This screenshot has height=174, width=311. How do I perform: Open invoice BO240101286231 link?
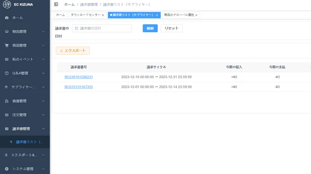tap(79, 77)
